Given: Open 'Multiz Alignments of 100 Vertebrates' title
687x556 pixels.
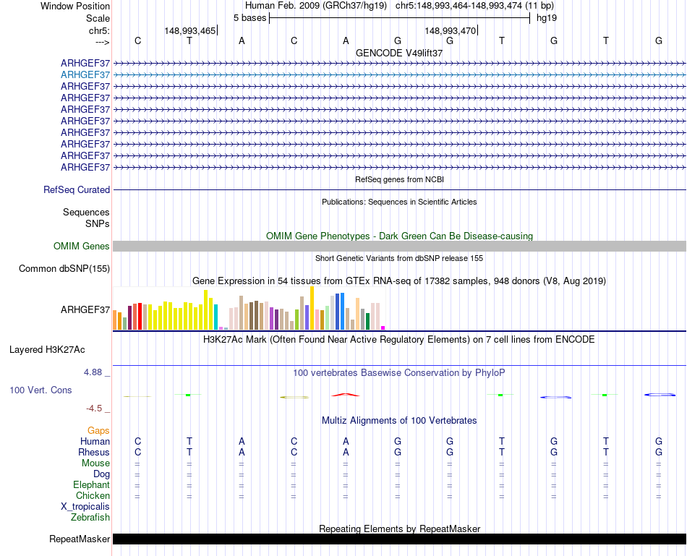Looking at the screenshot, I should click(x=399, y=421).
